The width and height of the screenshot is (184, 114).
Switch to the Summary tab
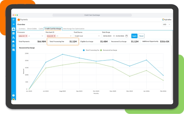pos(22,29)
